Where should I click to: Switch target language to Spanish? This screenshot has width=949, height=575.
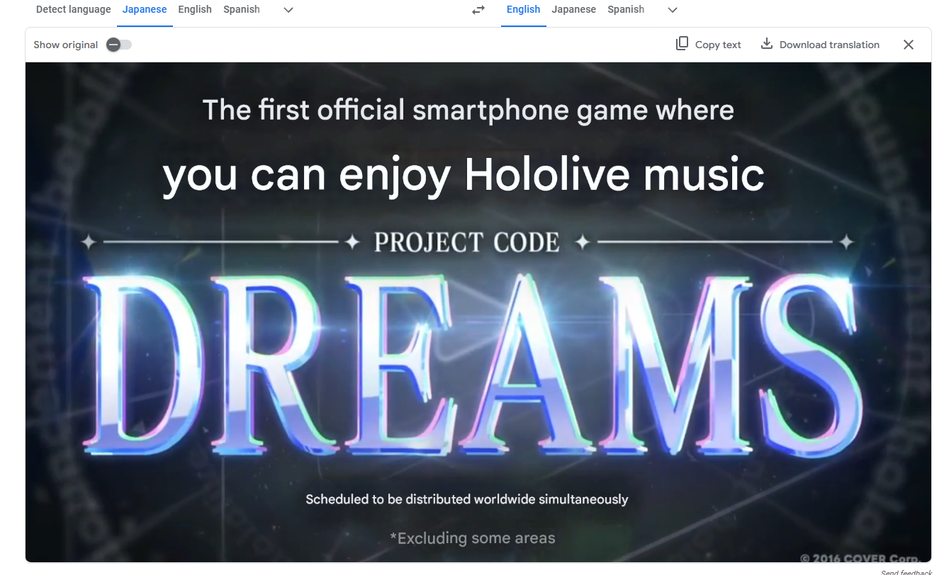pyautogui.click(x=626, y=9)
